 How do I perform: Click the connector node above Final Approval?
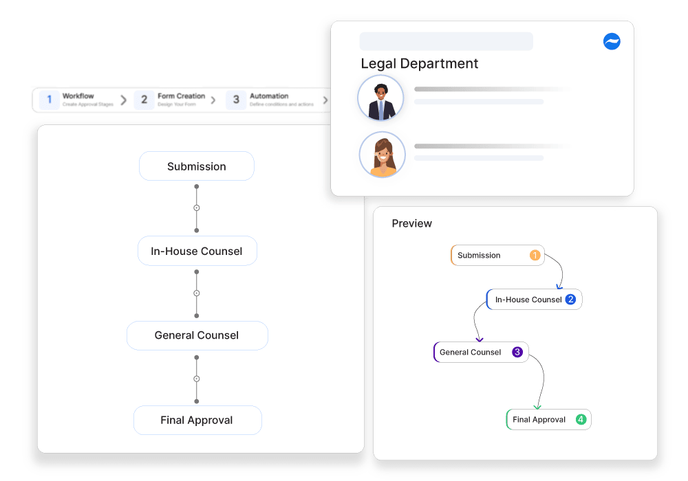pos(197,378)
